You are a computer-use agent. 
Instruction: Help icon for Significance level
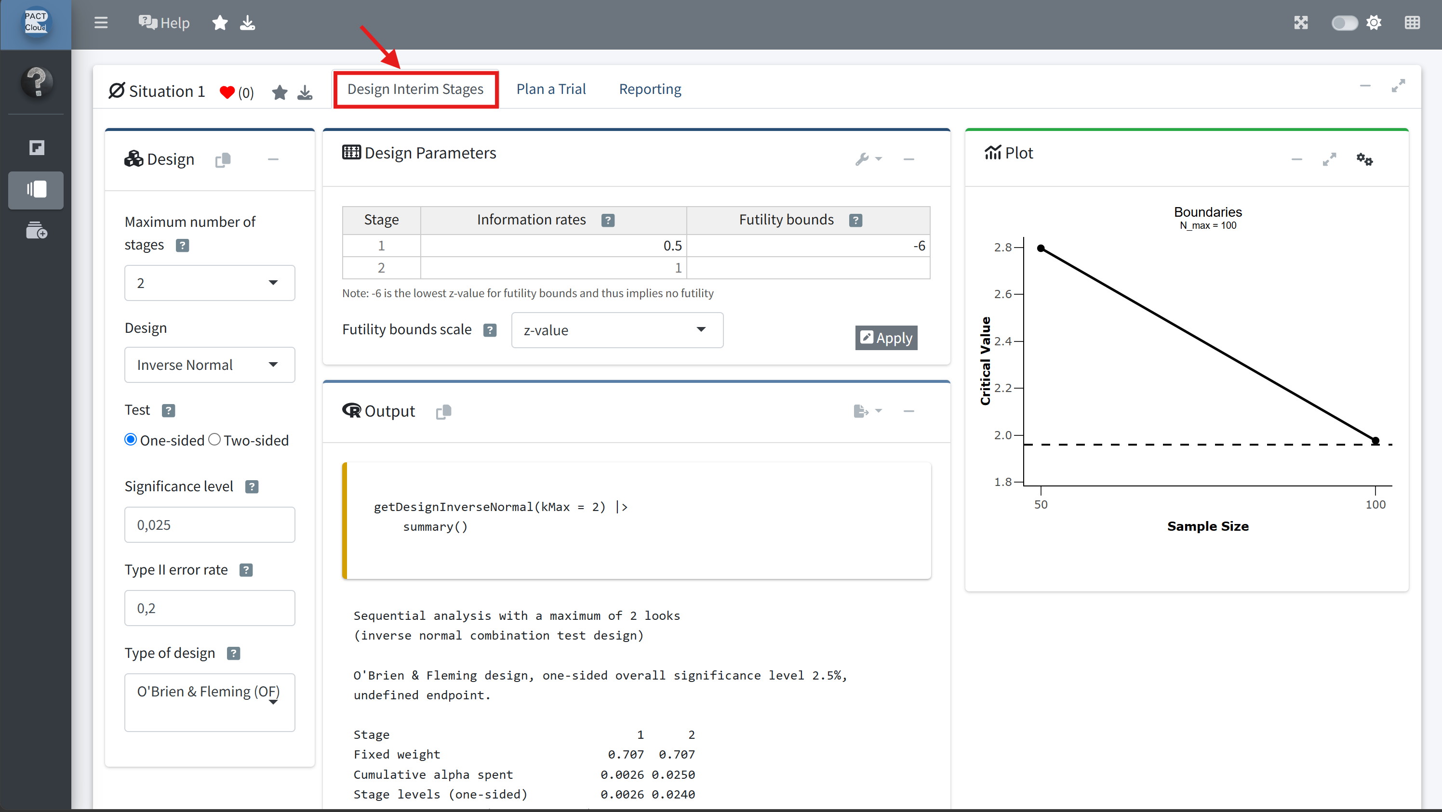tap(252, 486)
